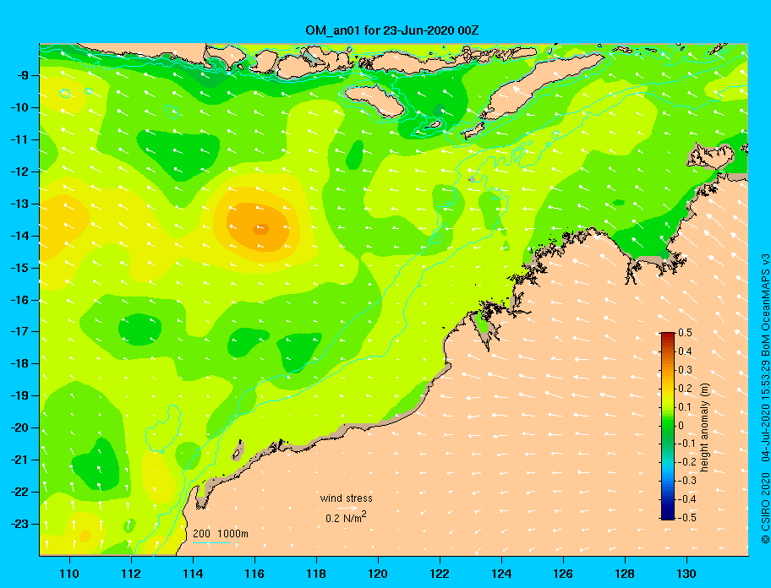Click the CSIRO 2020 BoM OceanMAPS copyright text
This screenshot has width=771, height=588.
pyautogui.click(x=765, y=399)
